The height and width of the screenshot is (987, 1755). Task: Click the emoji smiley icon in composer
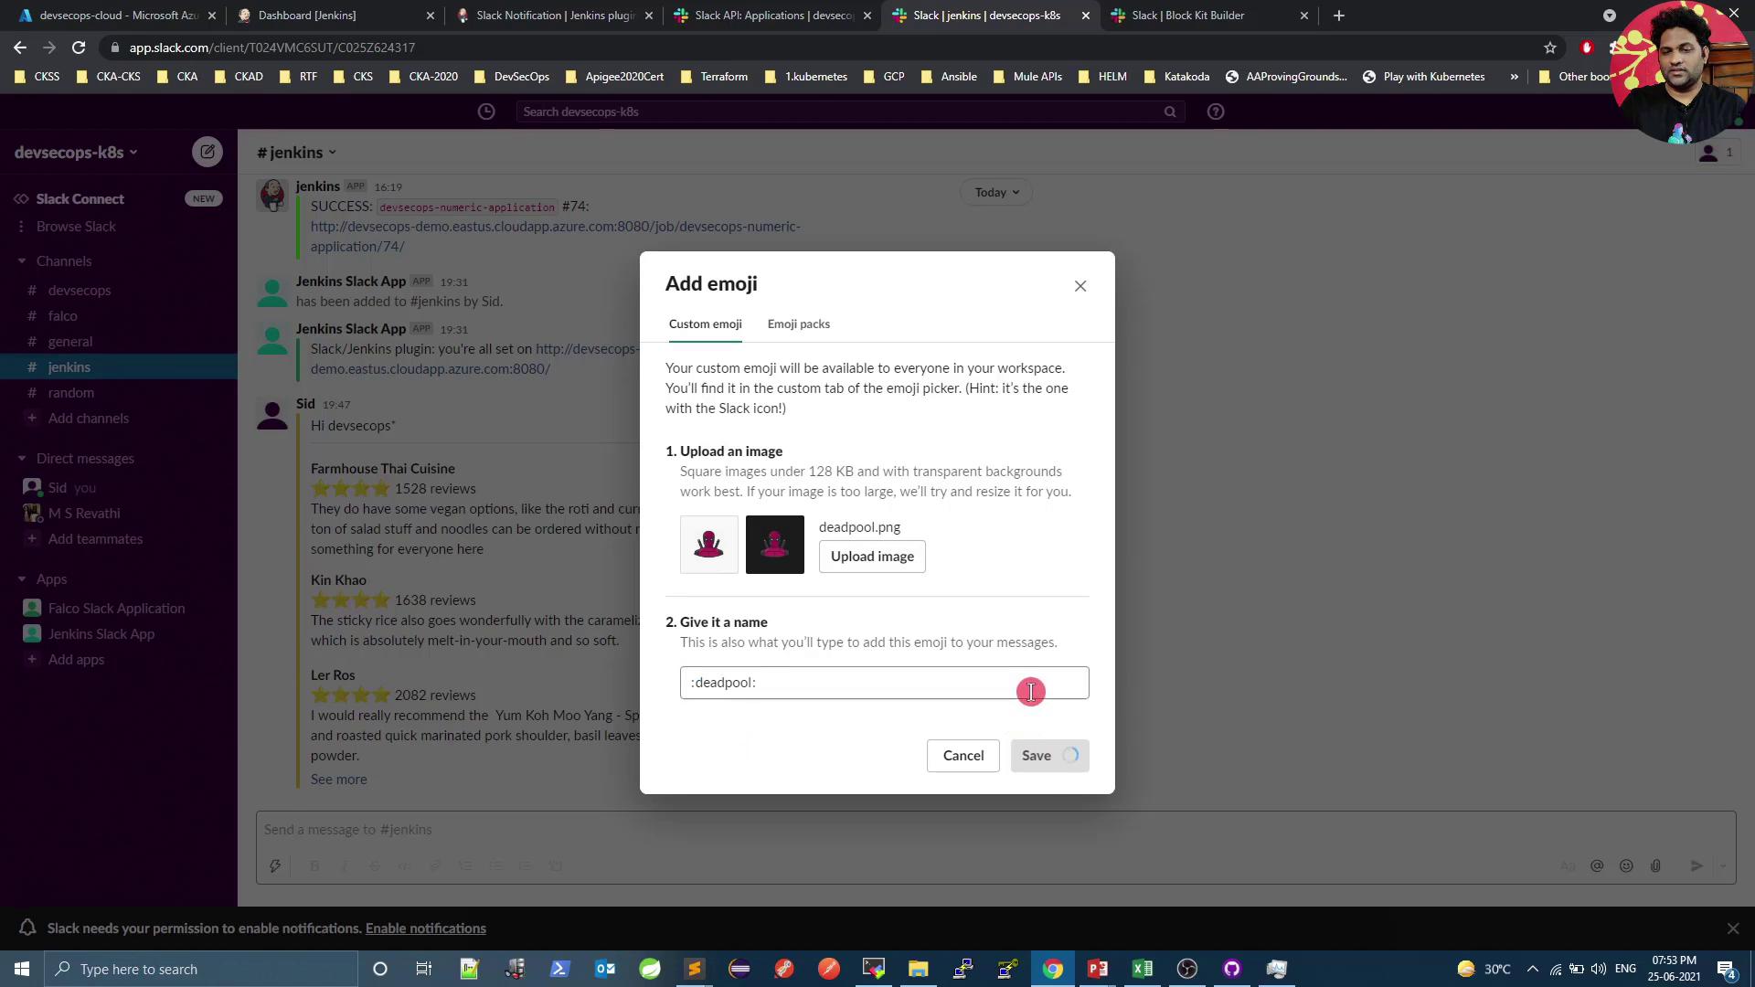[1626, 865]
